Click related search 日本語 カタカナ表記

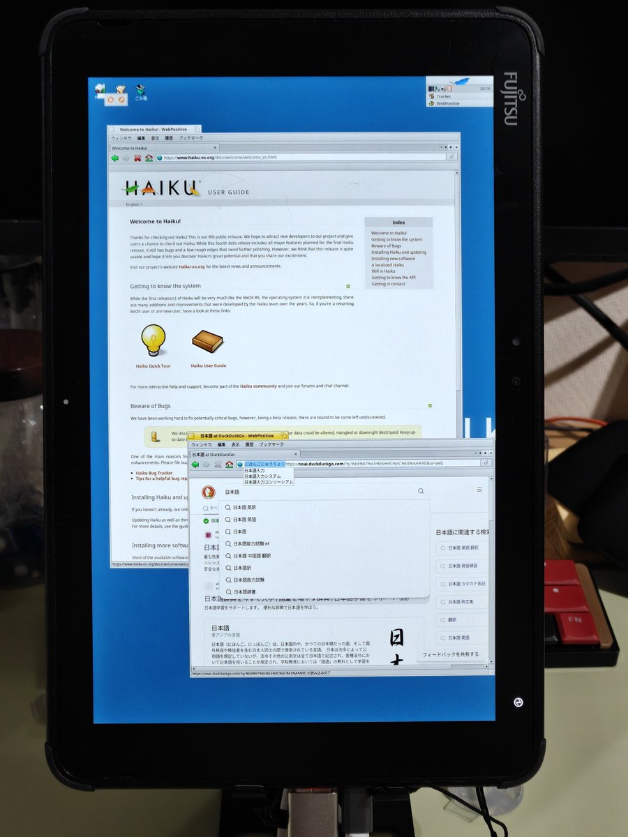coord(463,584)
